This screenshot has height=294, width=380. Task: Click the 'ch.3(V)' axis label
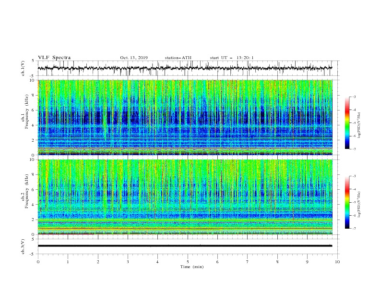coord(23,247)
